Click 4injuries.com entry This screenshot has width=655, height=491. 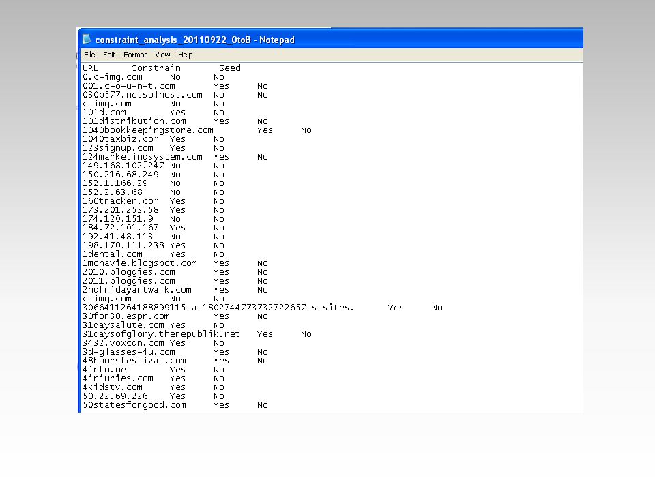click(118, 378)
